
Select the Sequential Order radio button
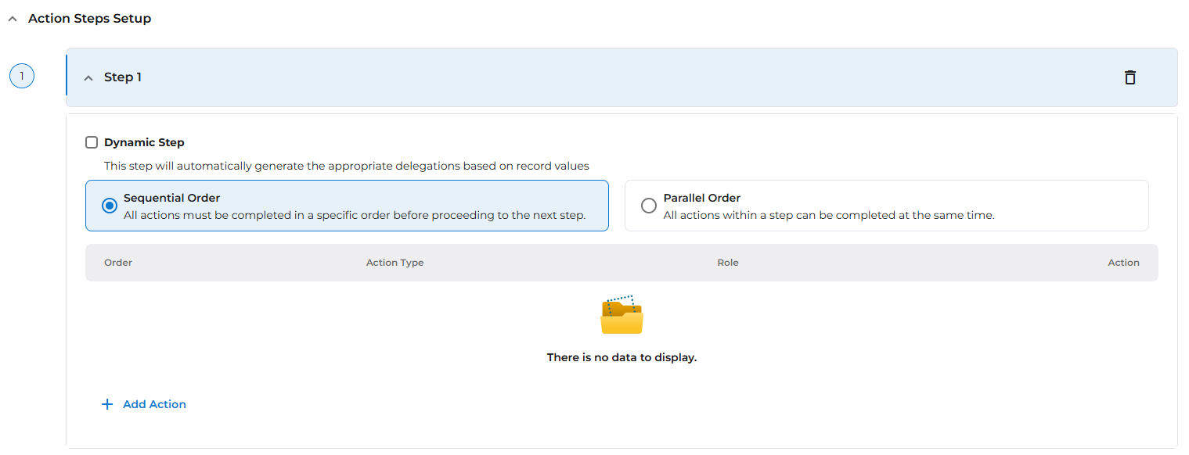point(110,206)
